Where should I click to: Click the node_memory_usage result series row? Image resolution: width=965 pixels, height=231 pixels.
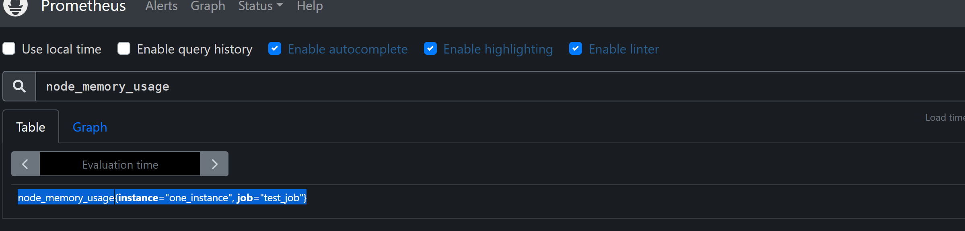click(162, 198)
